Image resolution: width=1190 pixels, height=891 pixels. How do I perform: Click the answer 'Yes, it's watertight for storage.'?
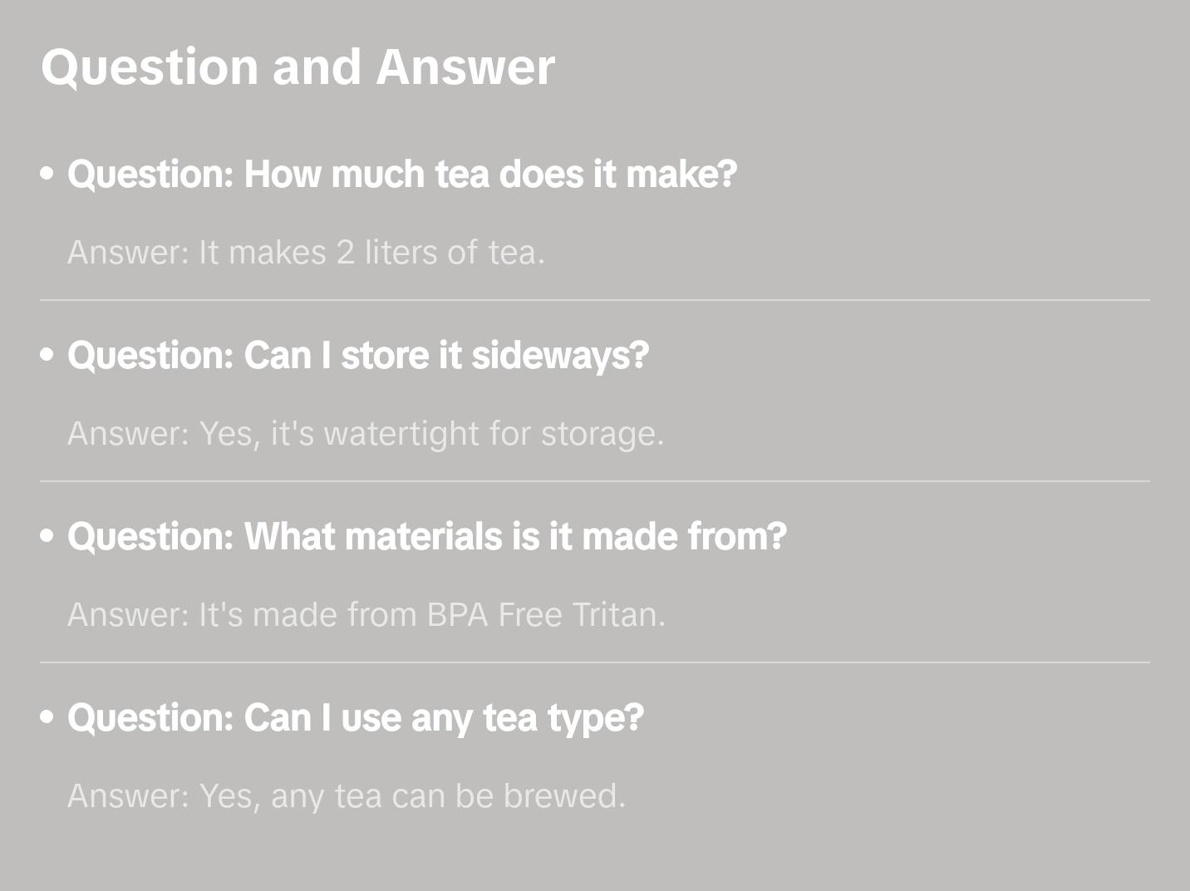pos(366,434)
